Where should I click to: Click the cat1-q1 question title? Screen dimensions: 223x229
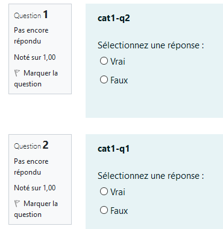(x=114, y=149)
